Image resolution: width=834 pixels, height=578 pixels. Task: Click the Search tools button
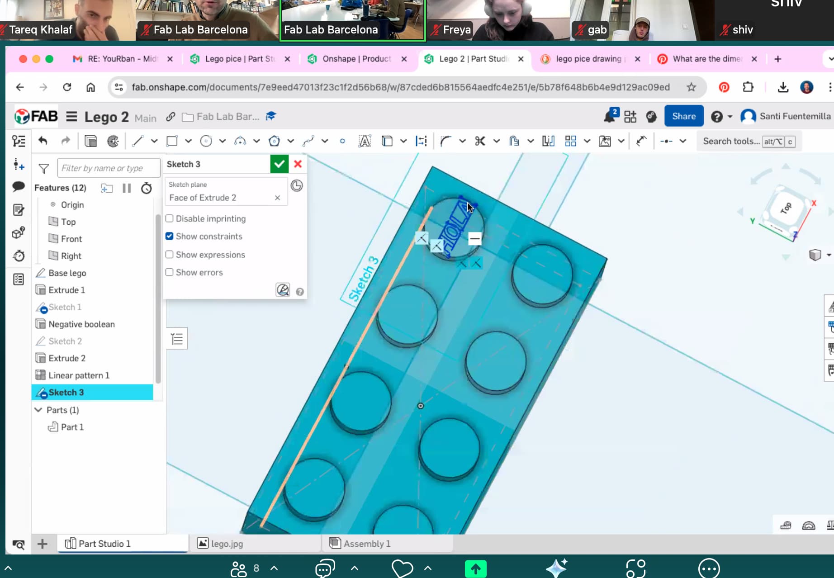coord(749,141)
